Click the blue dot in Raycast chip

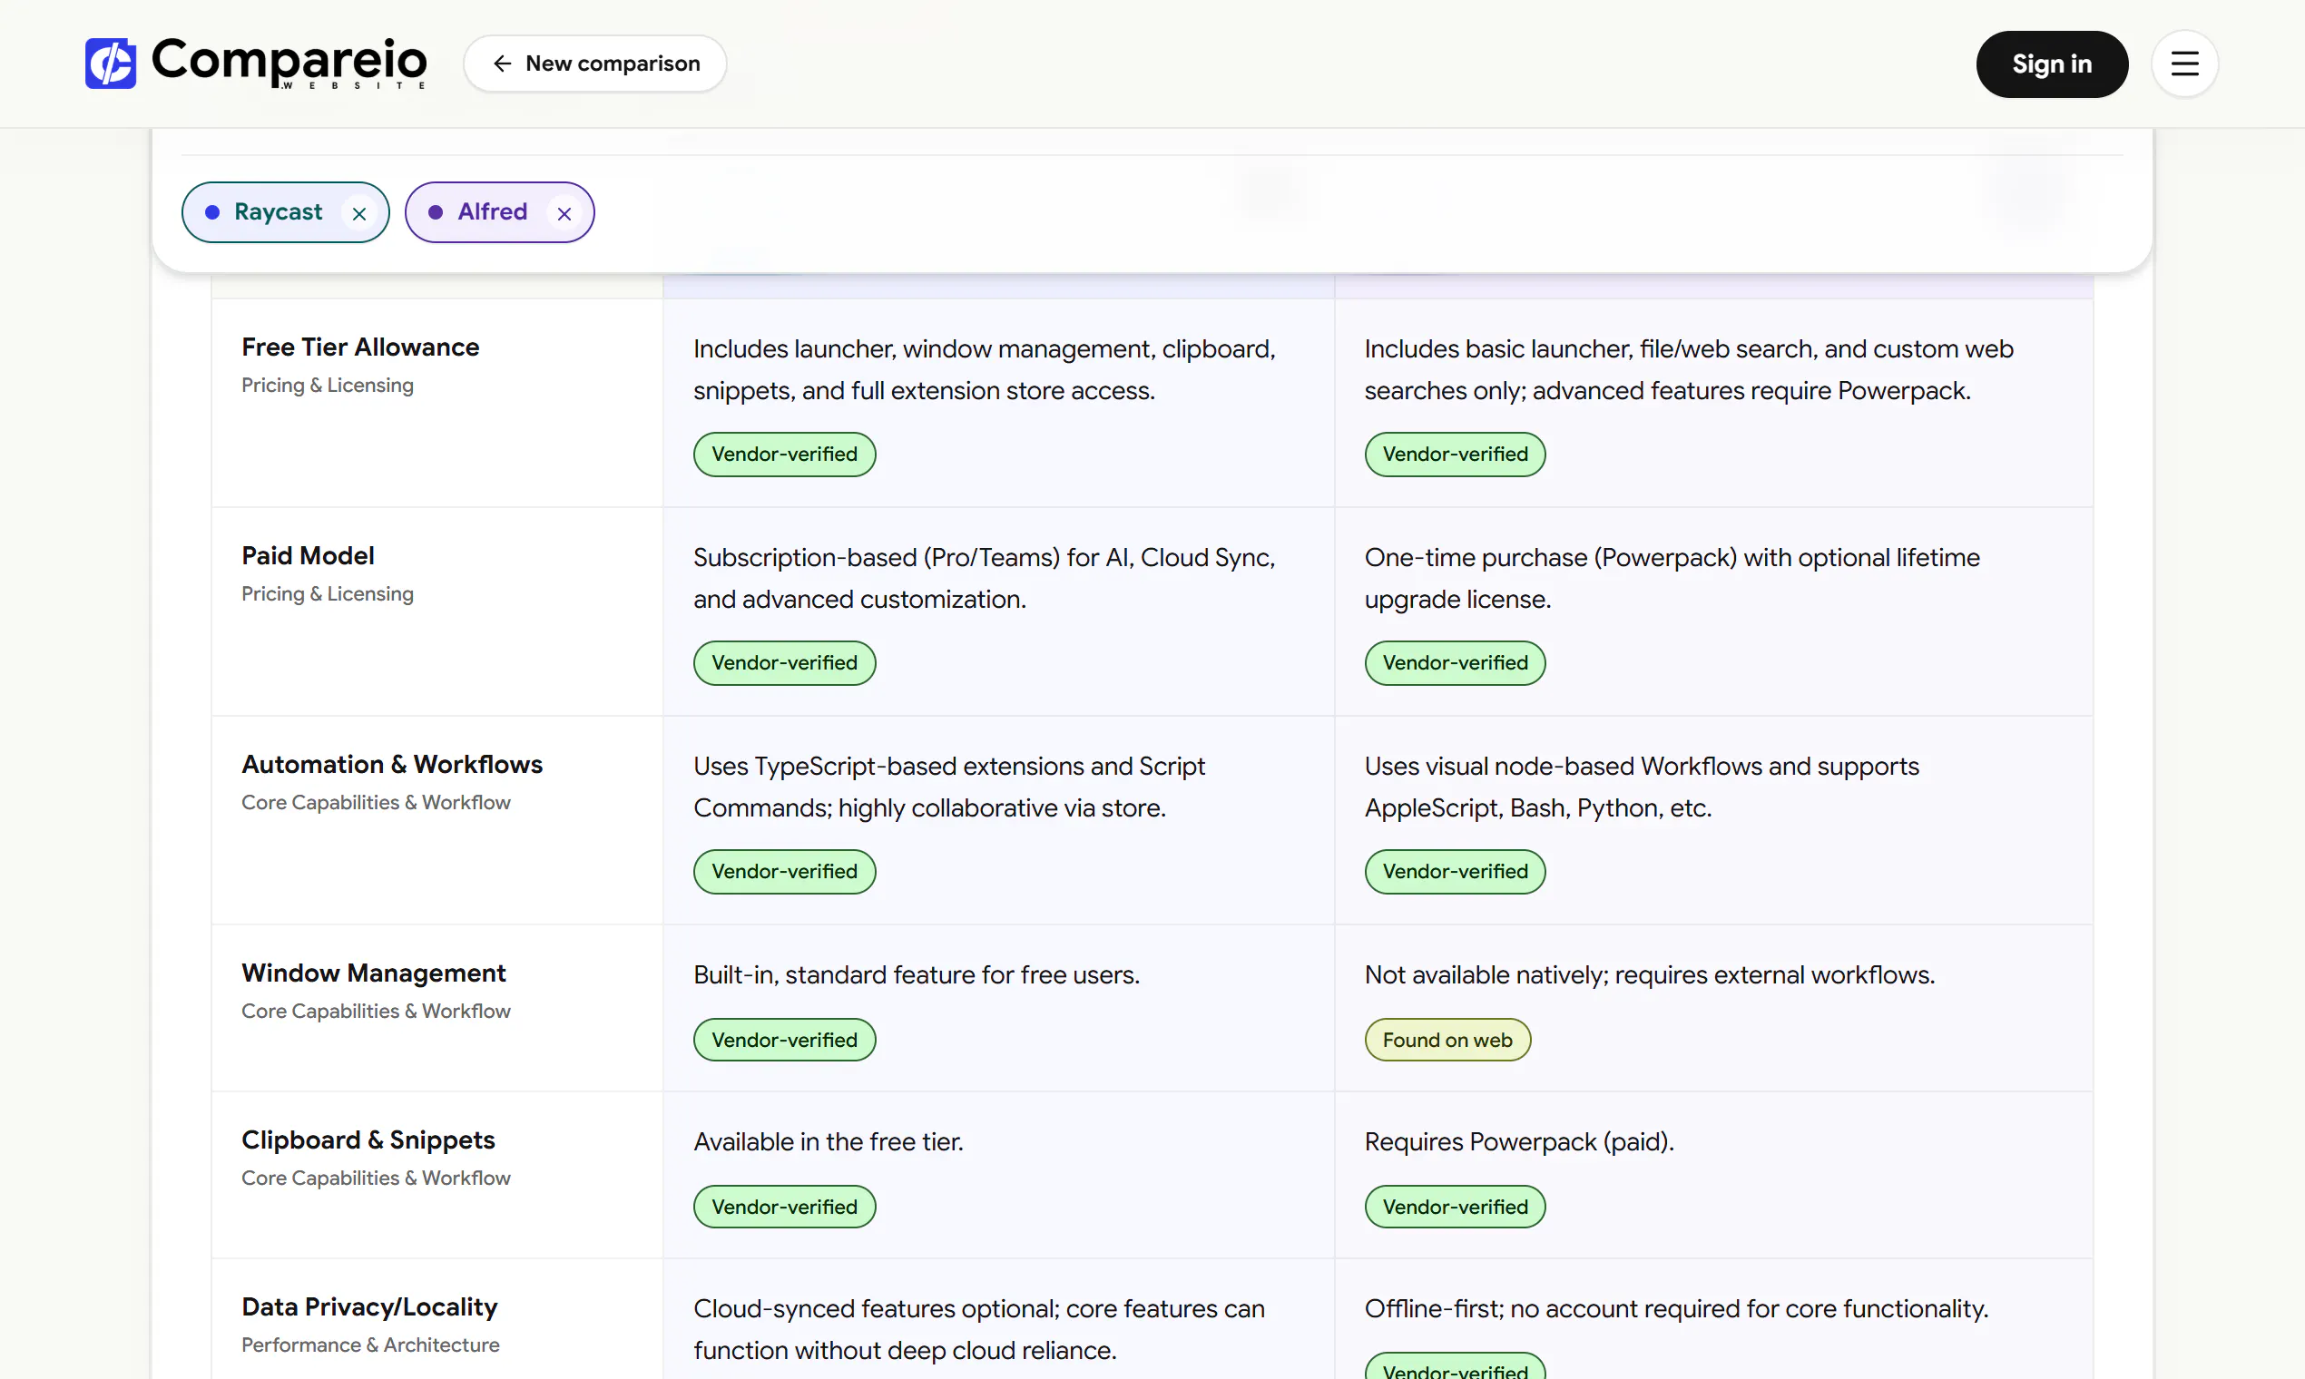click(213, 213)
